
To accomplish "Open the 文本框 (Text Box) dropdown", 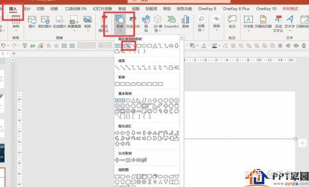I will (248, 23).
